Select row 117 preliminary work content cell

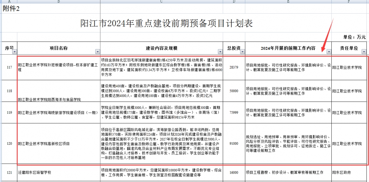pyautogui.click(x=288, y=67)
